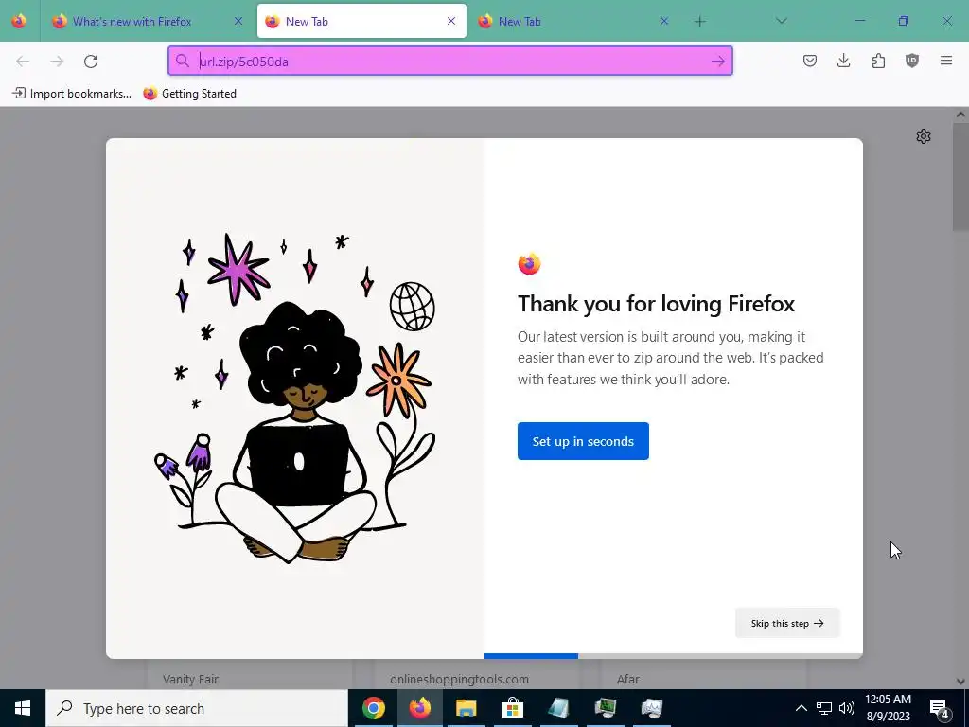
Task: Click the Firefox logo above the heading
Action: (530, 264)
